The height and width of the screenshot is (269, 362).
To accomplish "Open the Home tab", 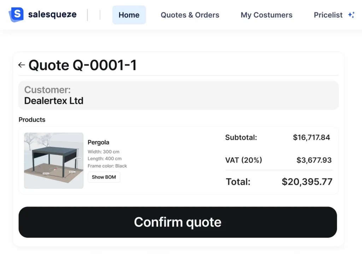I will tap(129, 15).
